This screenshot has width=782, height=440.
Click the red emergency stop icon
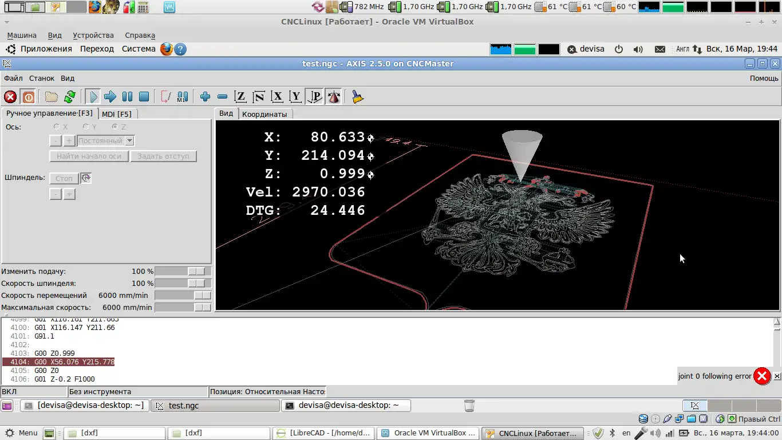tap(10, 97)
